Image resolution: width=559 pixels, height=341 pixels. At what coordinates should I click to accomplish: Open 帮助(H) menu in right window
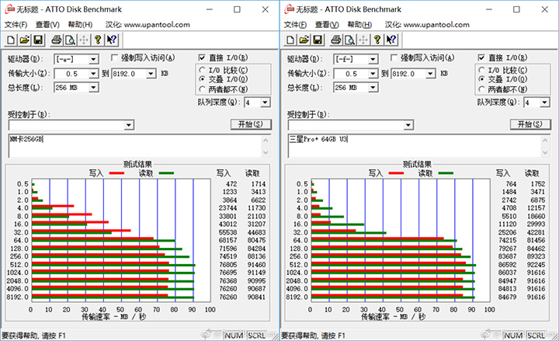coord(359,25)
